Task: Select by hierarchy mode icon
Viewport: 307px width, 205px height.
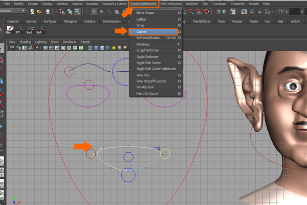Action: (62, 12)
